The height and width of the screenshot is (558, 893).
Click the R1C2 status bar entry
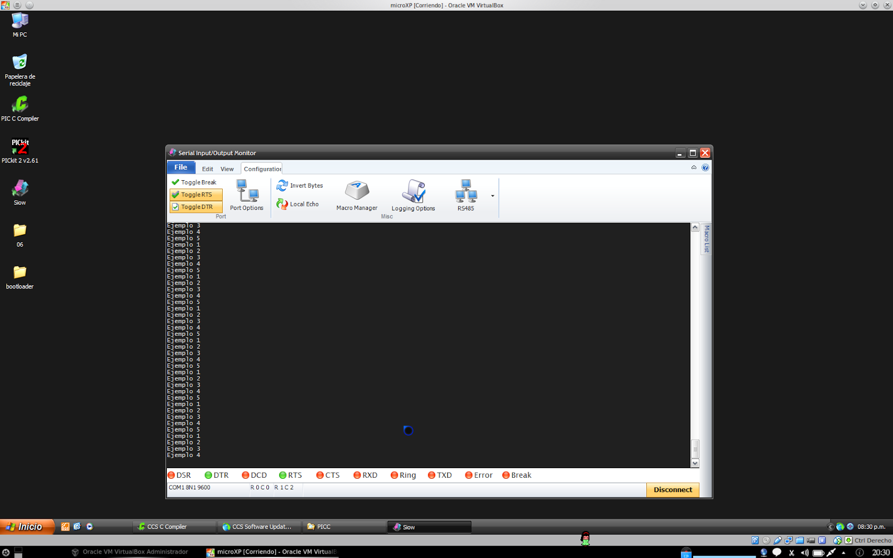[x=284, y=488]
